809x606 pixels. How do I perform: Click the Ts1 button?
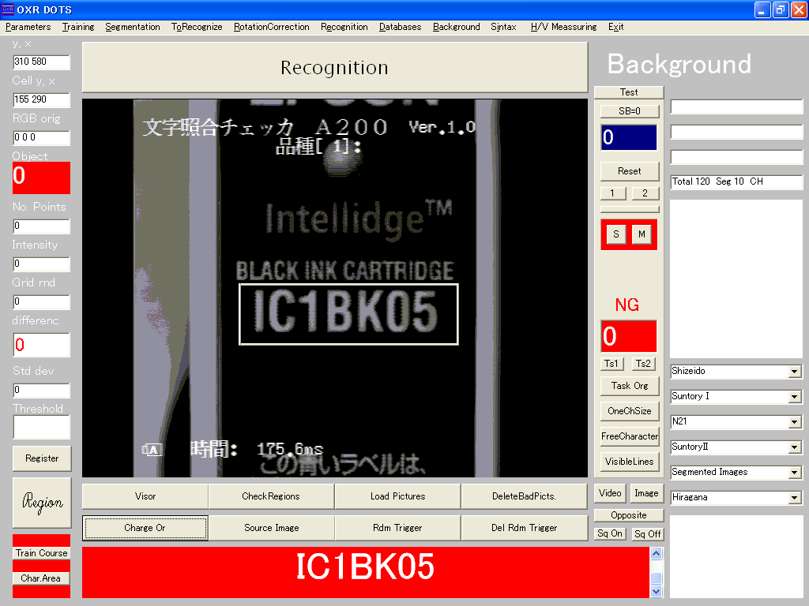[x=611, y=364]
